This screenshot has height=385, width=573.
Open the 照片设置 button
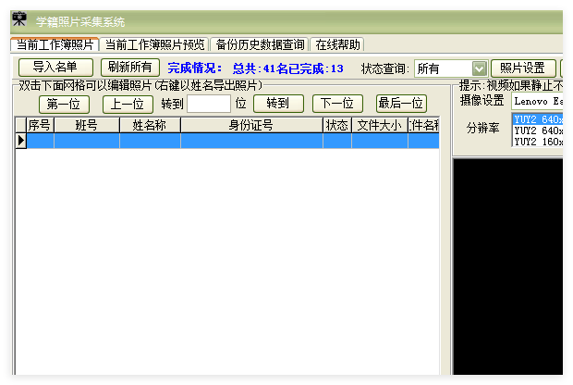click(522, 68)
